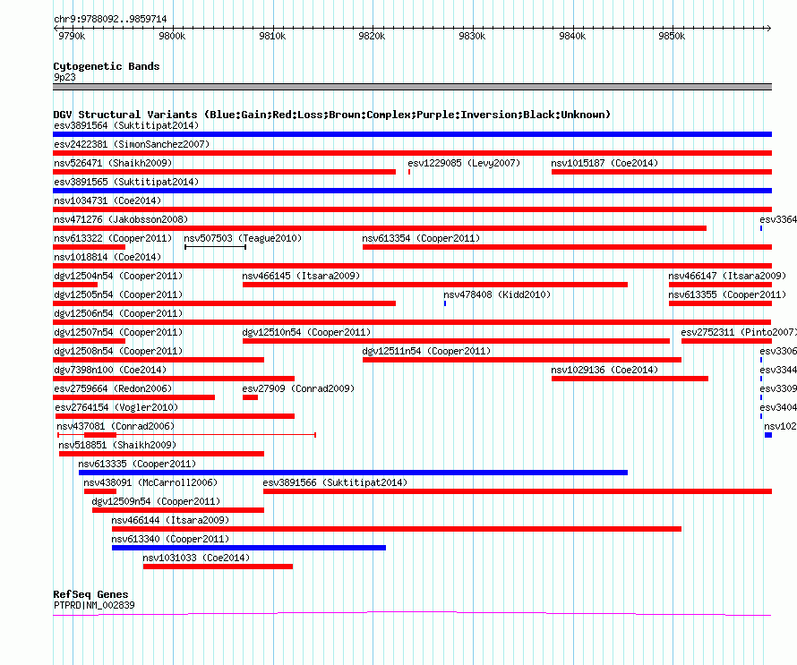This screenshot has width=797, height=665.
Task: Click the chr9:9788092..9859714 coordinate text
Action: [x=110, y=19]
